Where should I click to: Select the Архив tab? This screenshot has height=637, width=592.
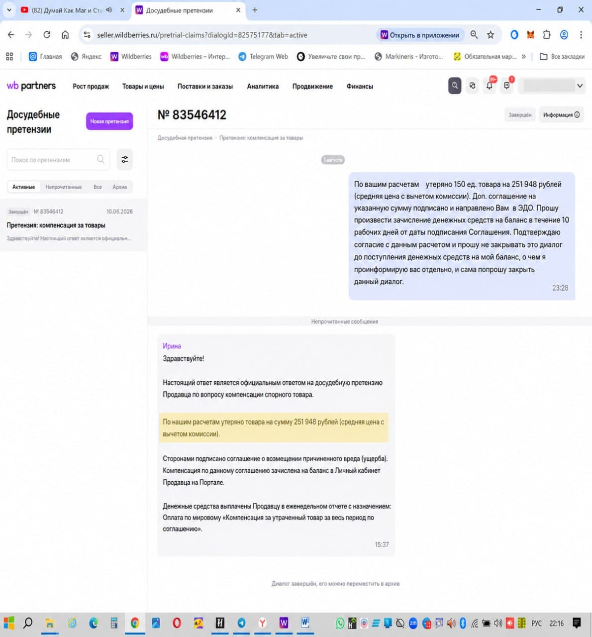119,187
